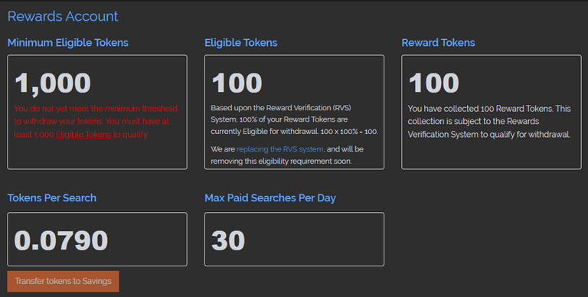The image size is (588, 297).
Task: Click the Minimum Eligible Tokens heading
Action: [x=68, y=43]
